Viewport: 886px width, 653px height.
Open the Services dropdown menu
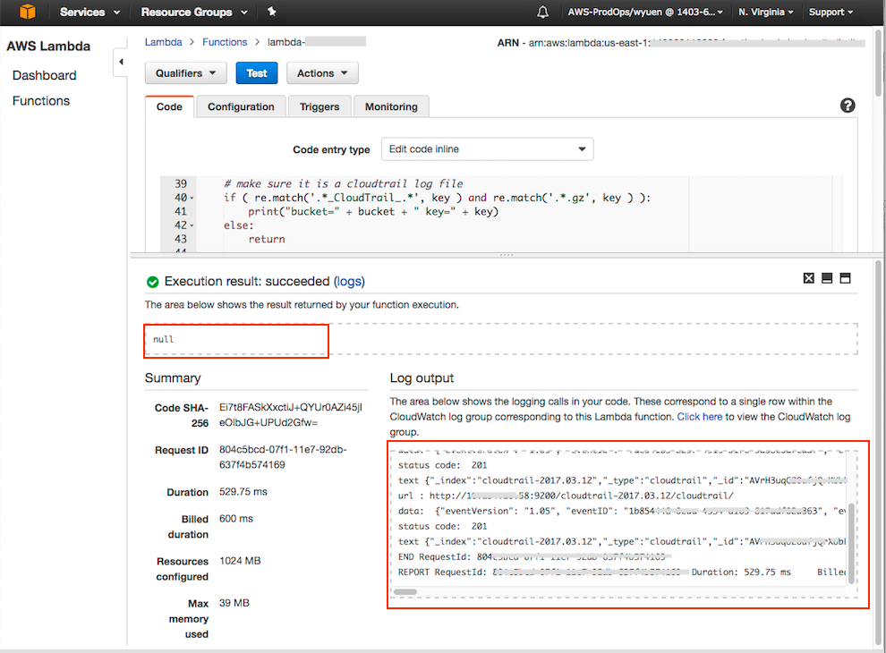tap(89, 12)
